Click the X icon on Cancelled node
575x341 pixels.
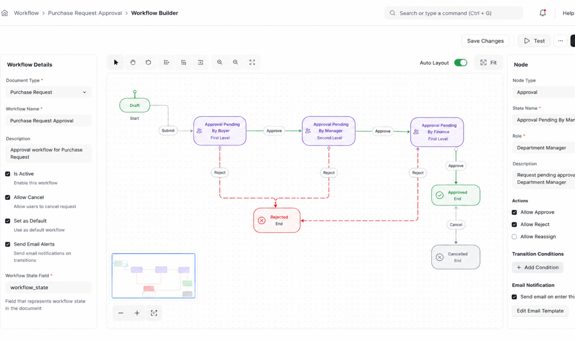[x=440, y=257]
